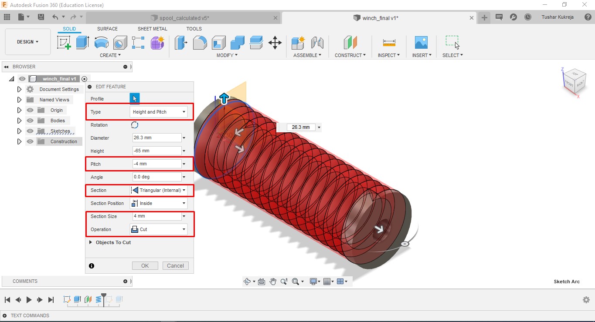Image resolution: width=595 pixels, height=322 pixels.
Task: Click the Hole tool icon
Action: (x=120, y=43)
